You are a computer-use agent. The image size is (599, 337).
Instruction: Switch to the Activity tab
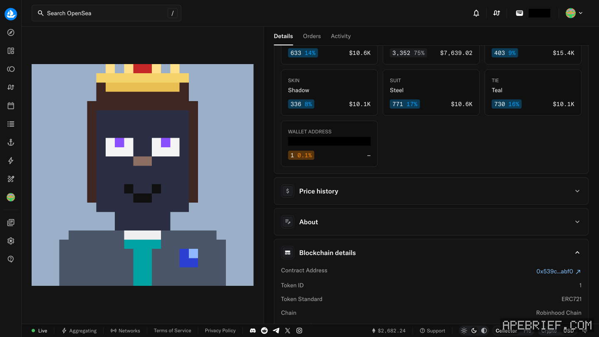(341, 36)
